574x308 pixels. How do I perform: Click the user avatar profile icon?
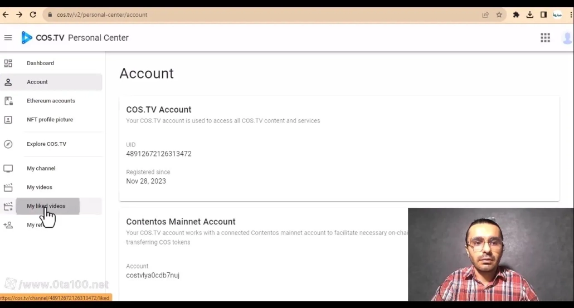[567, 38]
